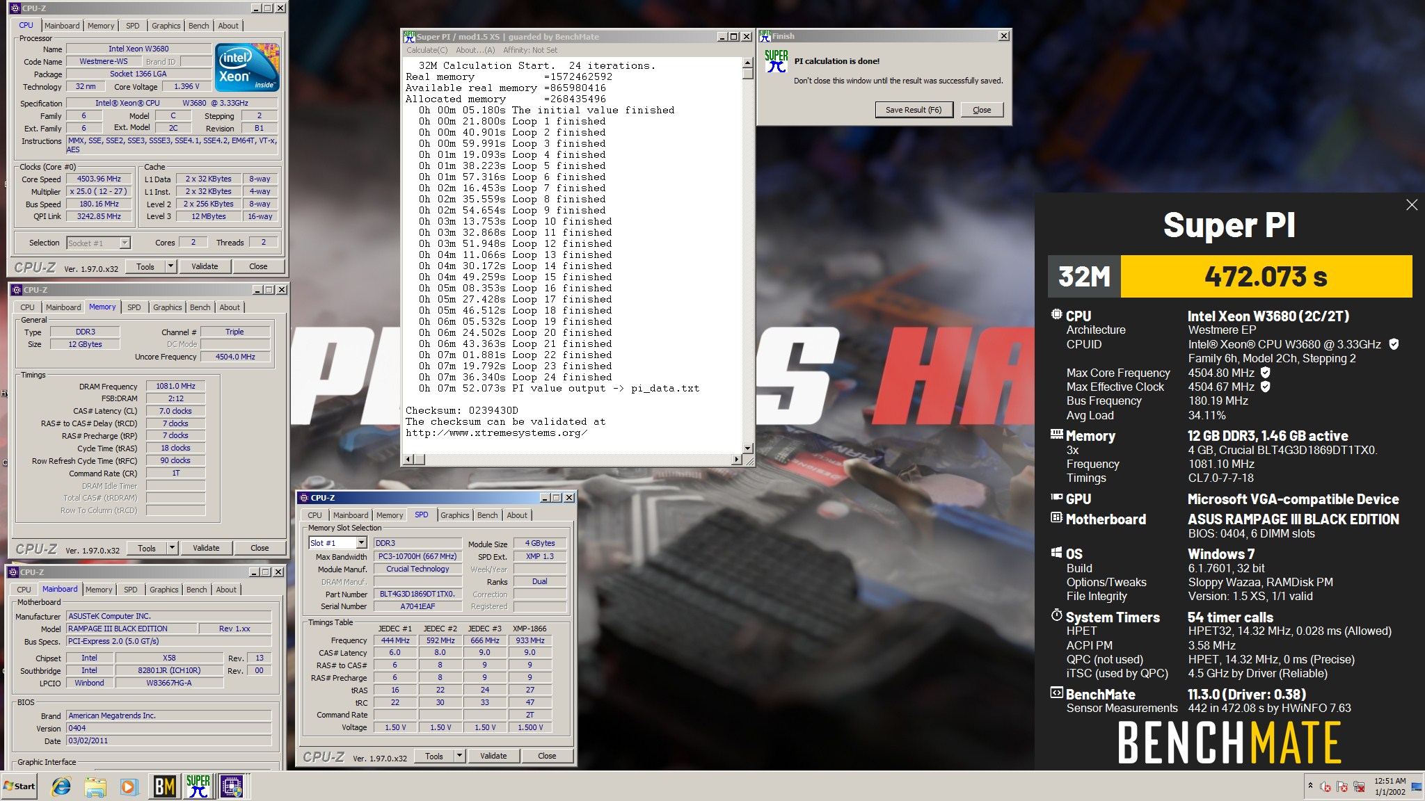Expand the Slot #1 memory slot dropdown

point(361,543)
